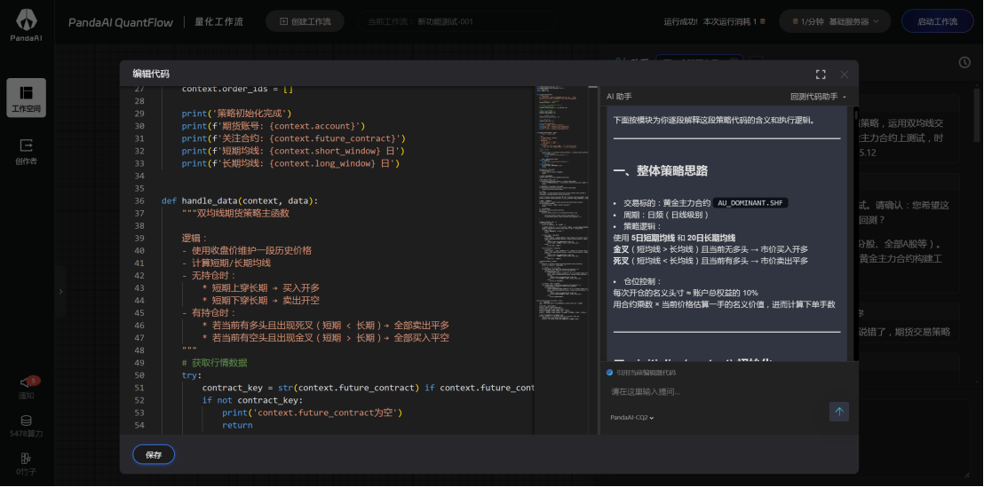984x487 pixels.
Task: Save the code with 保存 button
Action: point(154,455)
